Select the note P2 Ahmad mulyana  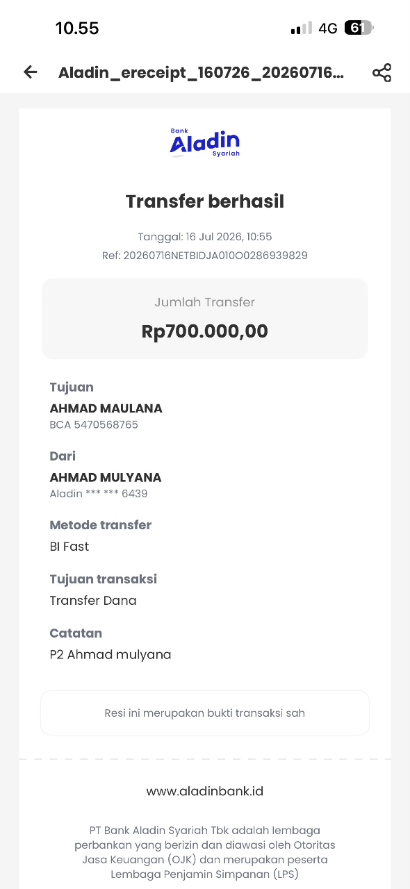[x=110, y=654]
